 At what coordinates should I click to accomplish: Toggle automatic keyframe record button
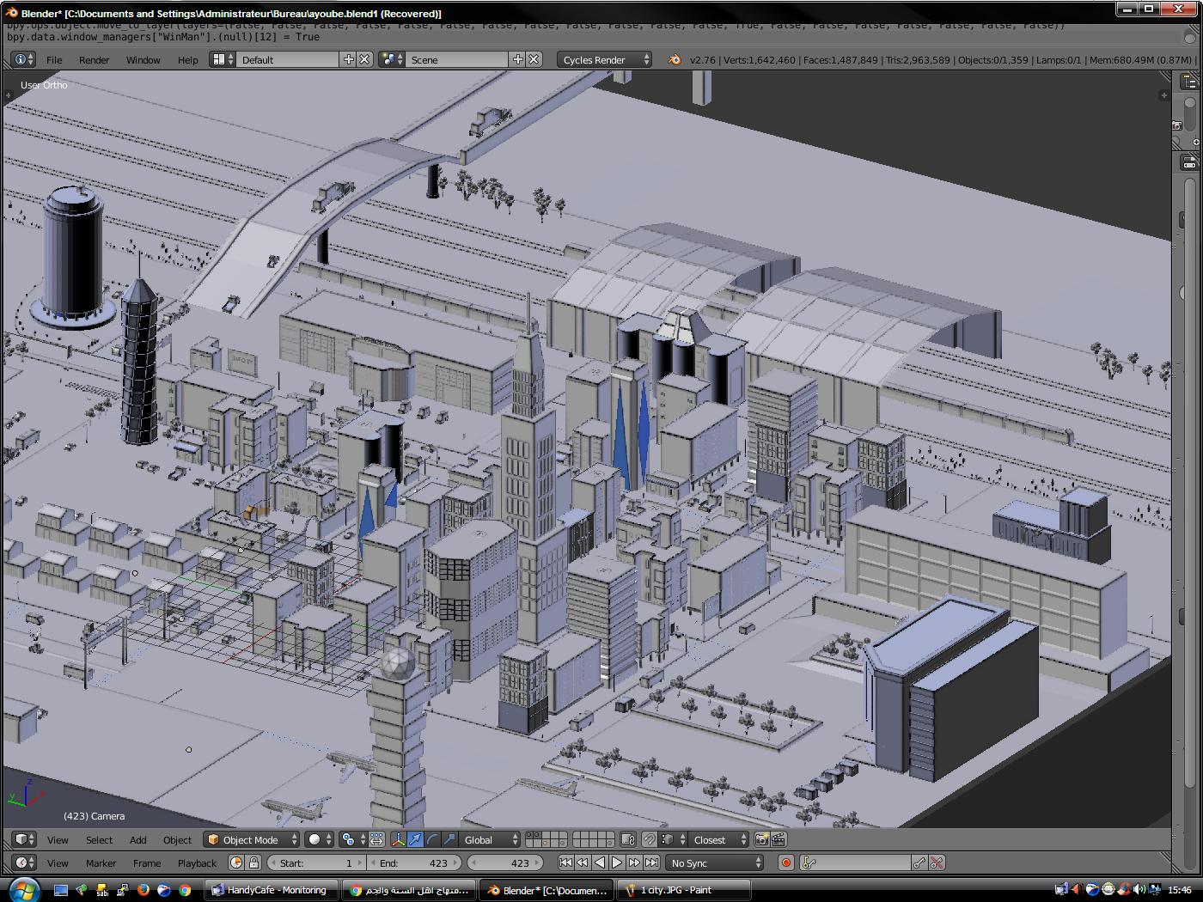pyautogui.click(x=785, y=862)
